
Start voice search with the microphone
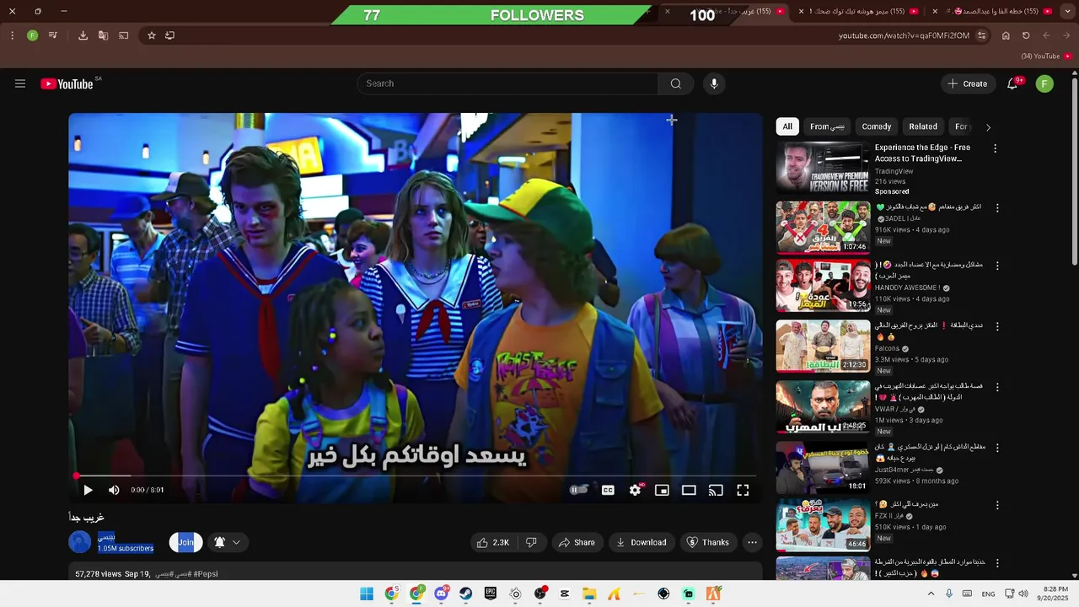pos(714,83)
